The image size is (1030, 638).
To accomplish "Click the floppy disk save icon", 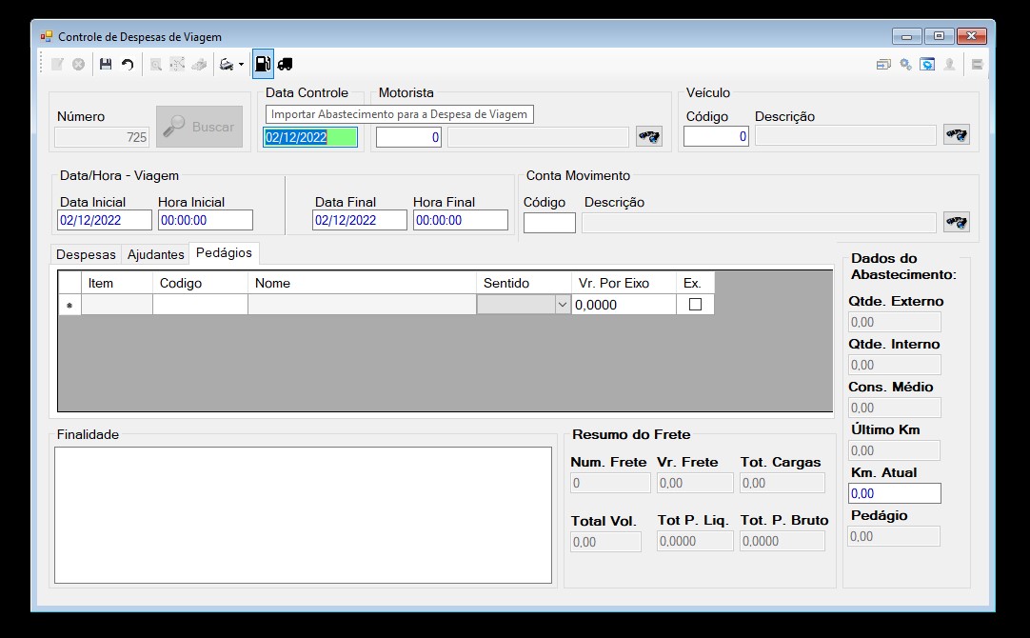I will coord(105,65).
